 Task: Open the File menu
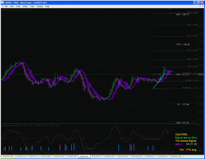point(6,6)
